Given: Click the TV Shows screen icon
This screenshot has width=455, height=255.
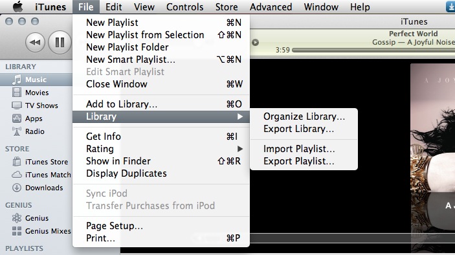Looking at the screenshot, I should pos(17,105).
